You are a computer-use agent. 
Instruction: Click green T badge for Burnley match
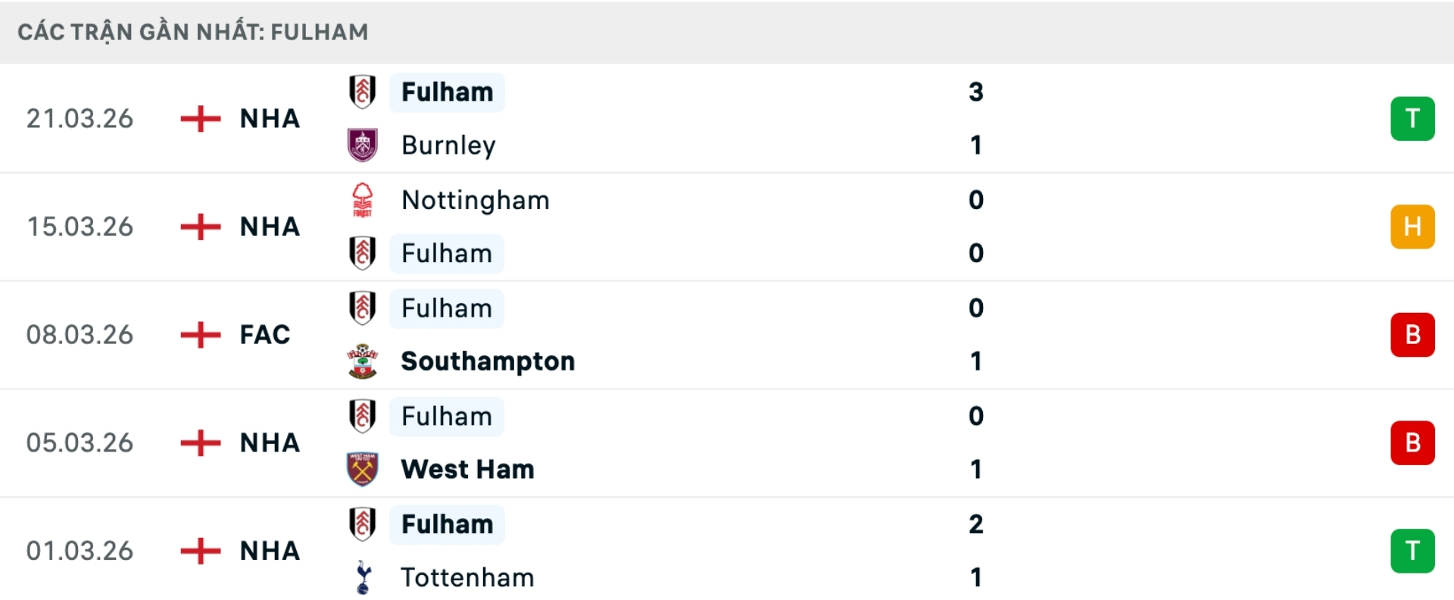click(x=1412, y=119)
